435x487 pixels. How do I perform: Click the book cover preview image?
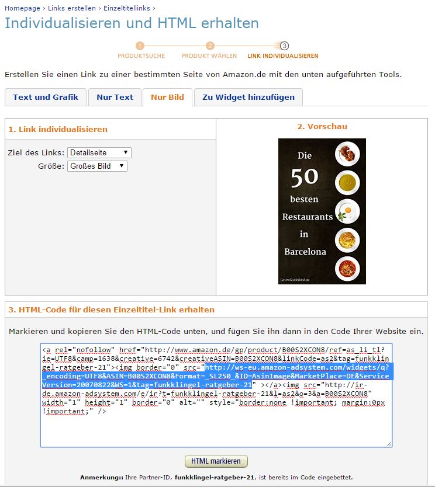pyautogui.click(x=322, y=211)
